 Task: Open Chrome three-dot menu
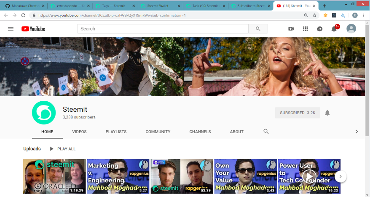click(x=364, y=15)
